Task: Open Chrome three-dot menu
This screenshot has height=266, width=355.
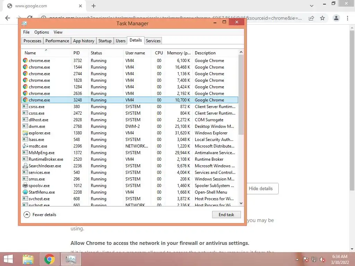Action: (347, 18)
